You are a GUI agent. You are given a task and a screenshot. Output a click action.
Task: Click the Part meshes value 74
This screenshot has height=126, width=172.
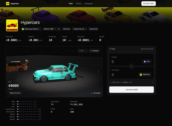click(x=52, y=105)
